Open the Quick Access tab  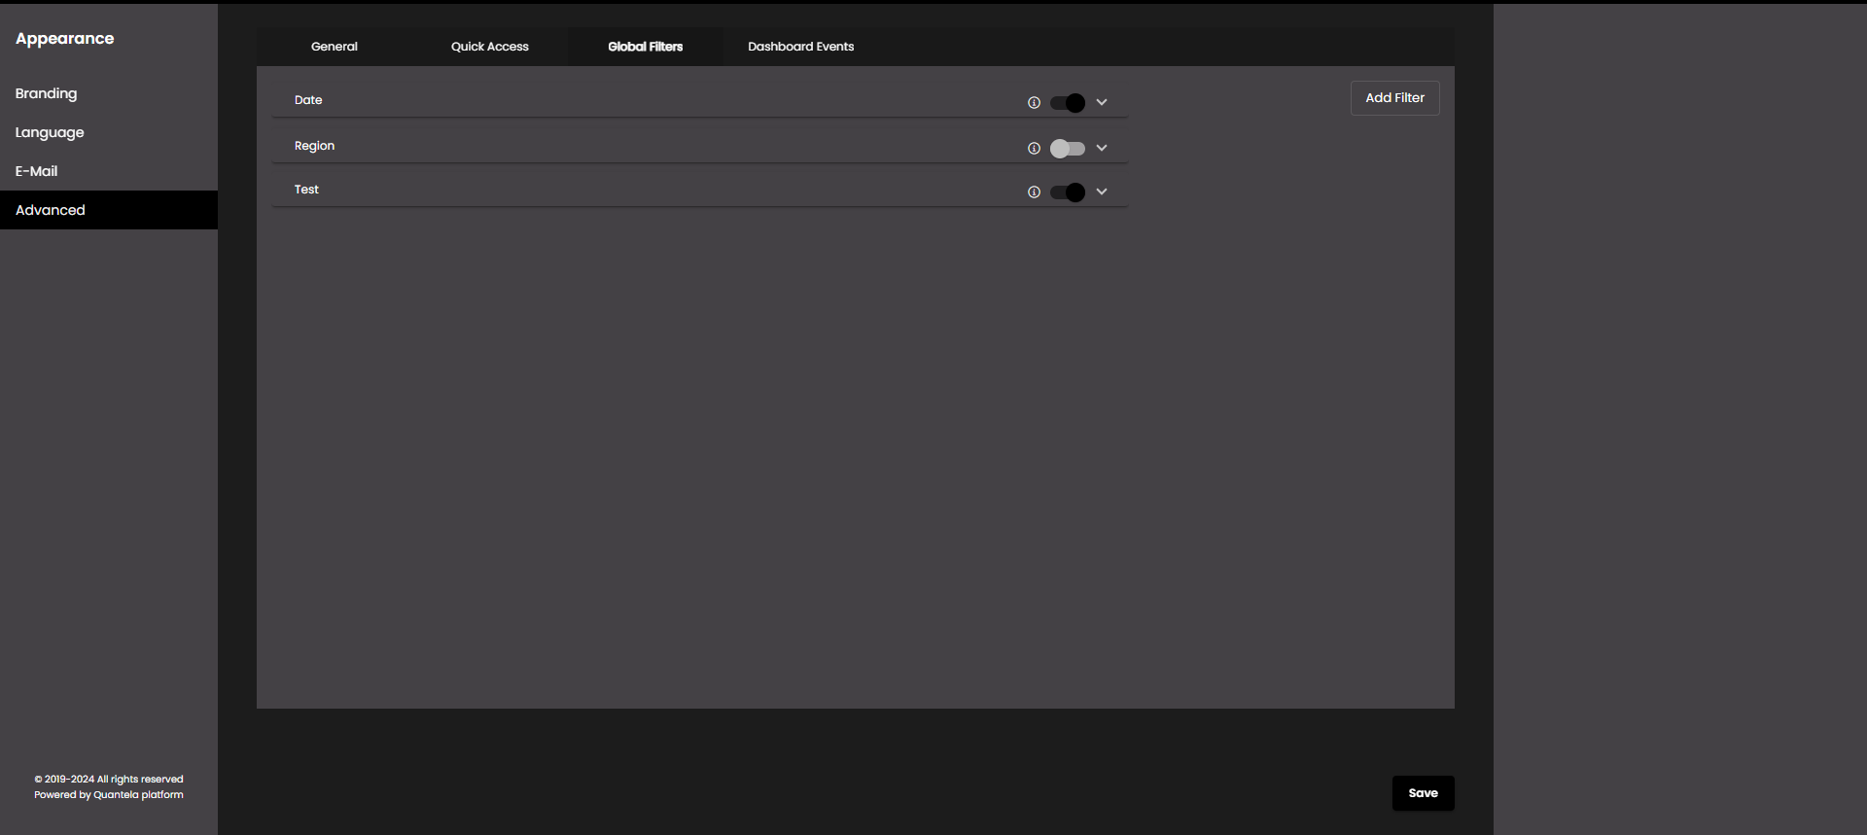tap(490, 47)
